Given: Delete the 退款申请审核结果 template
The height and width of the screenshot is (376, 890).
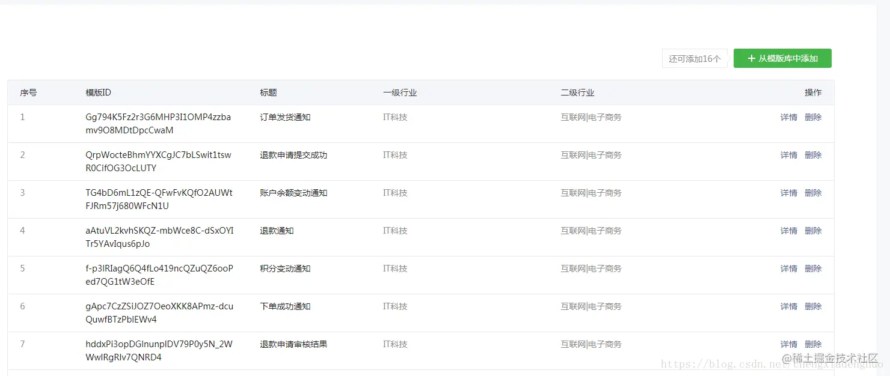Looking at the screenshot, I should pyautogui.click(x=813, y=344).
